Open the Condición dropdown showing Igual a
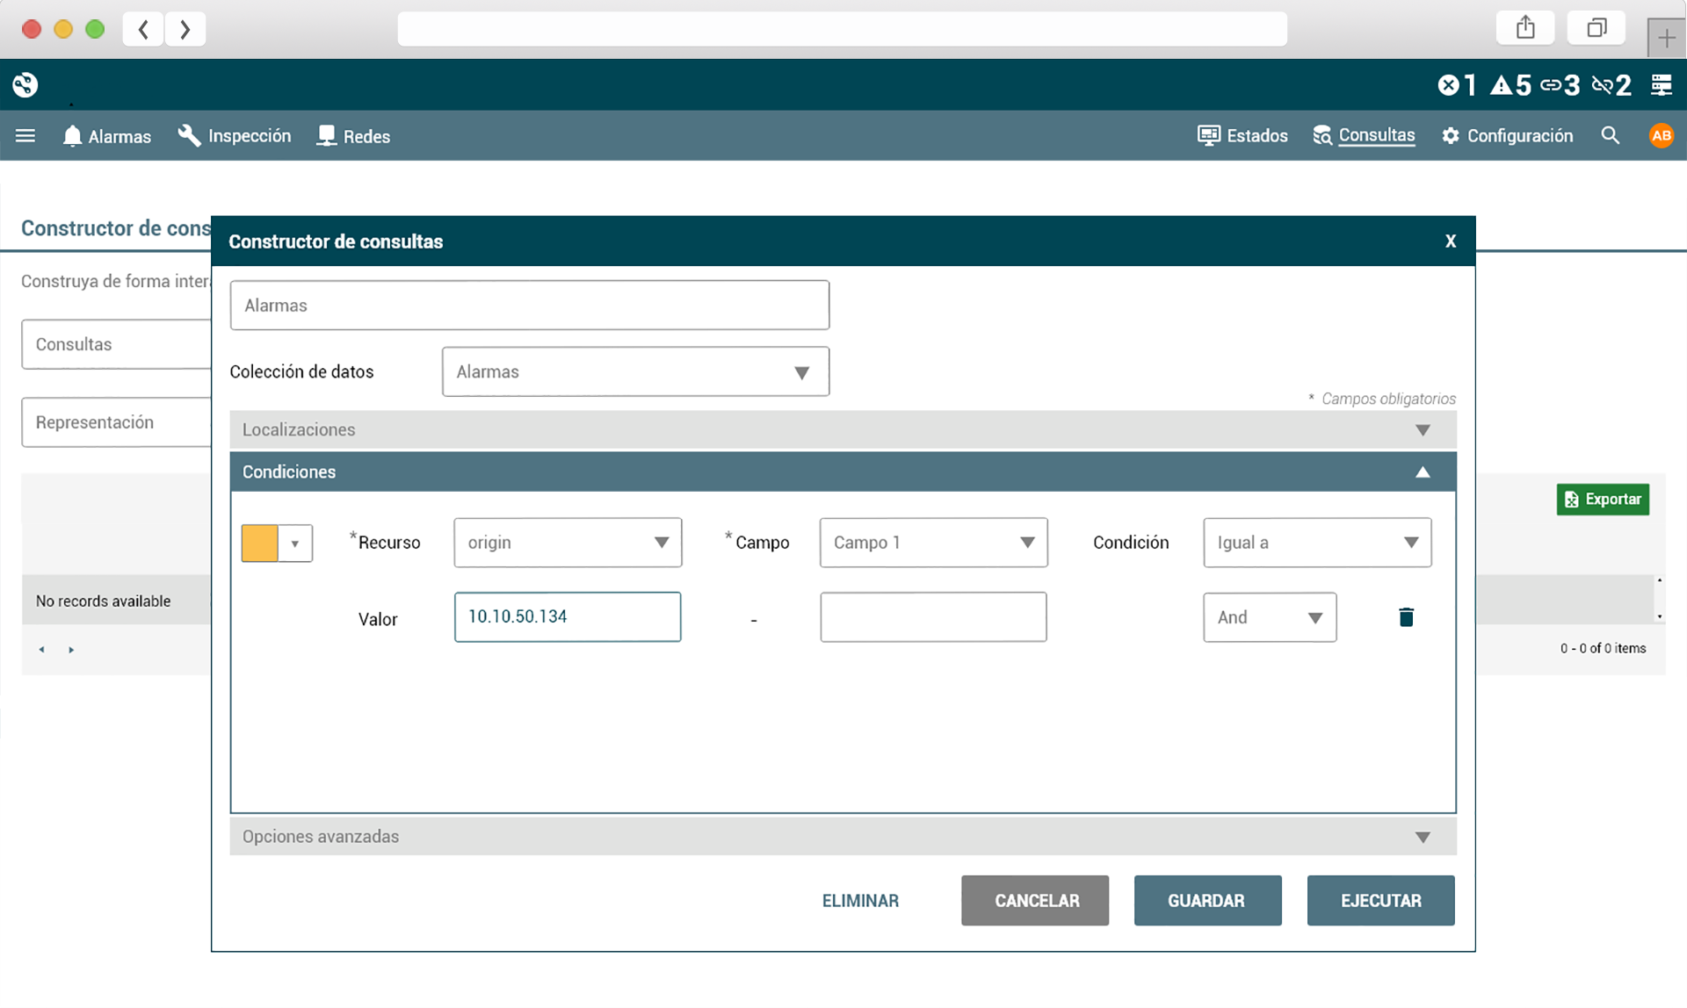 pyautogui.click(x=1317, y=543)
